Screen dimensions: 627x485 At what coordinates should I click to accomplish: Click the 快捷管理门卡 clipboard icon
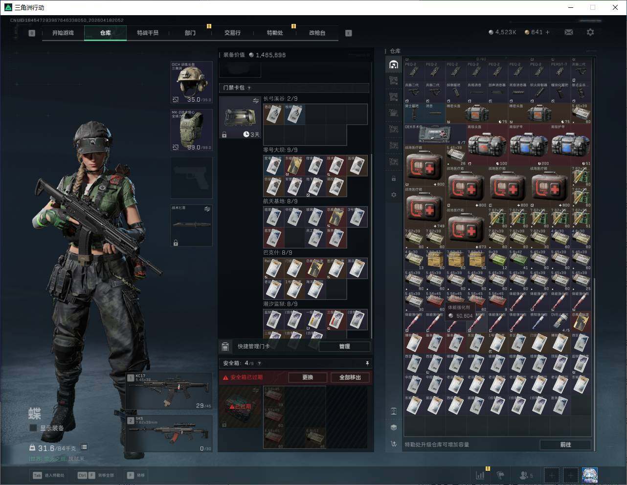click(225, 346)
